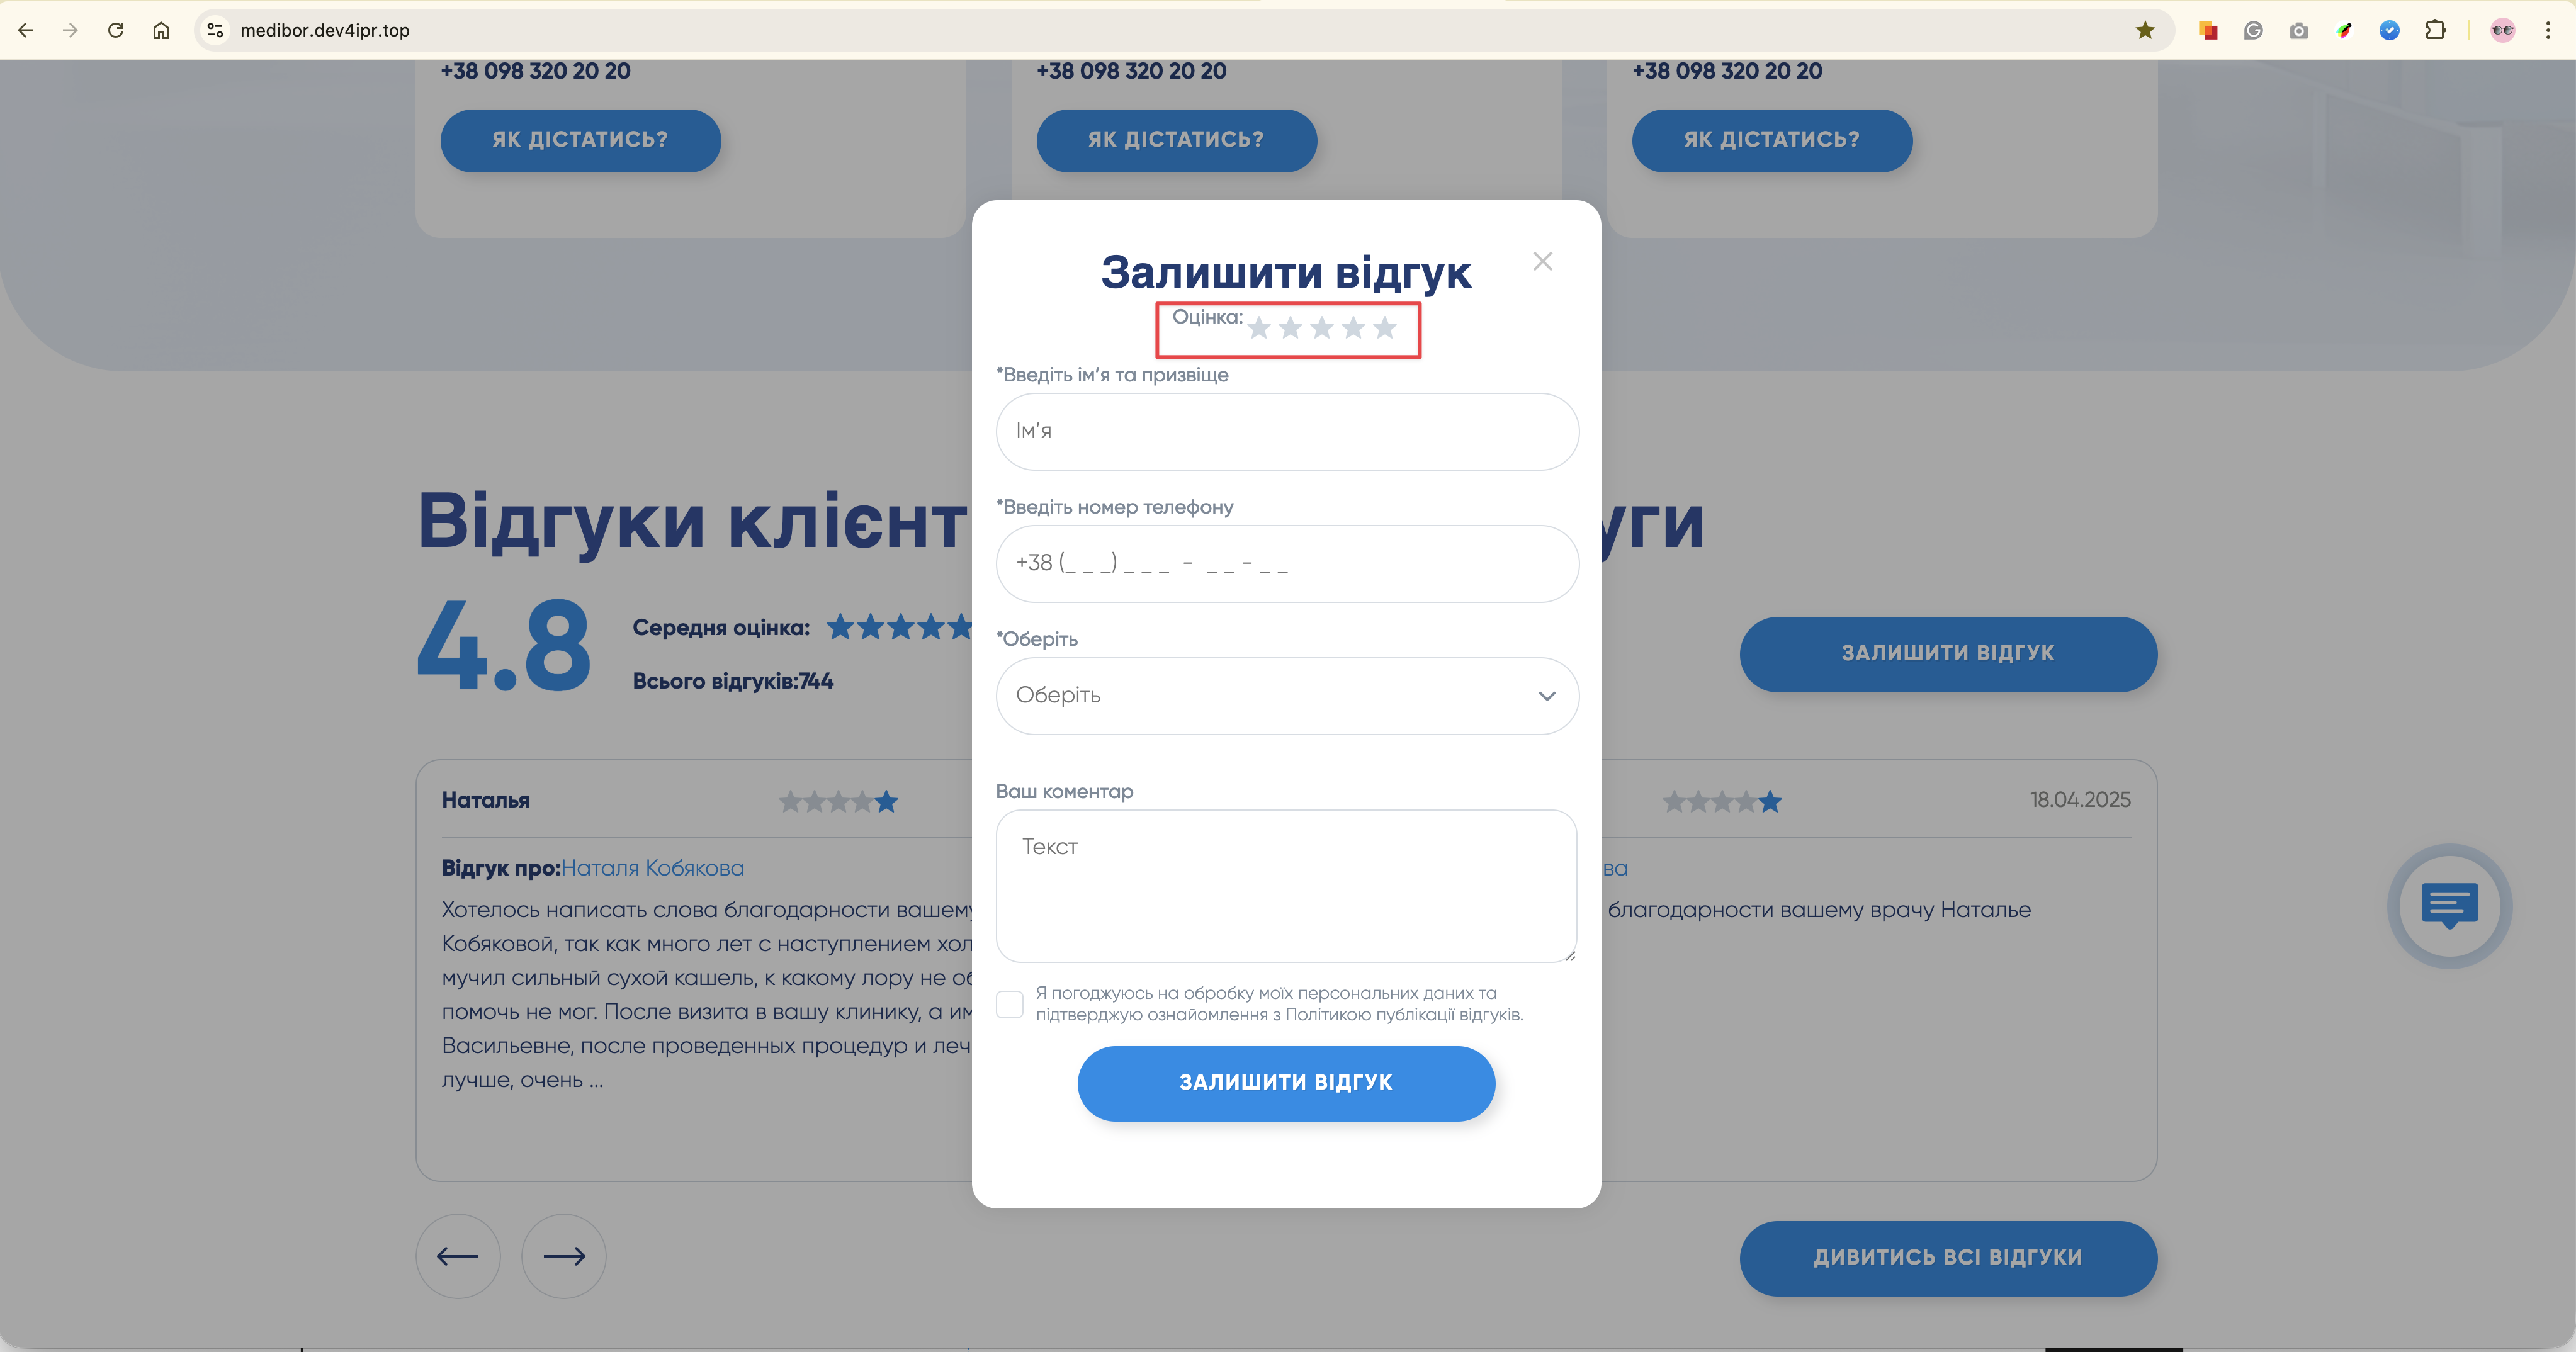Close the review modal with X icon

(1542, 261)
